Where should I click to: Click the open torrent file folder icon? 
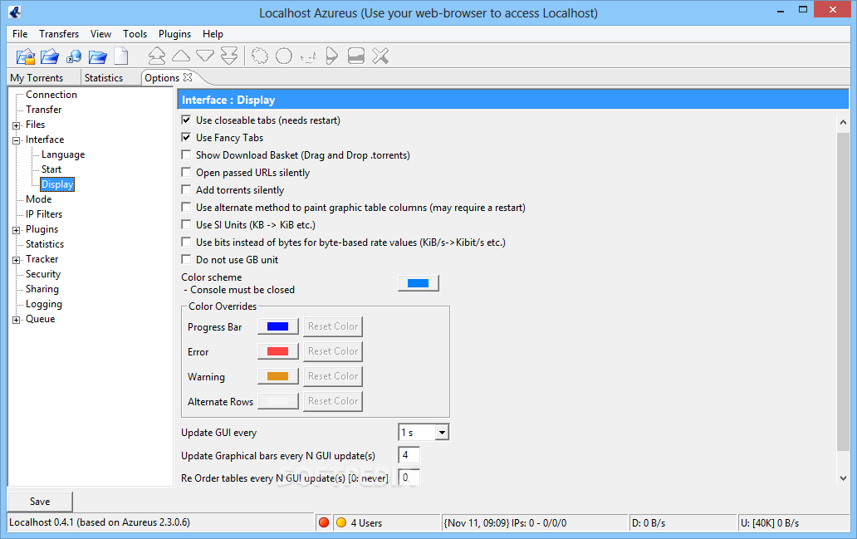point(50,56)
